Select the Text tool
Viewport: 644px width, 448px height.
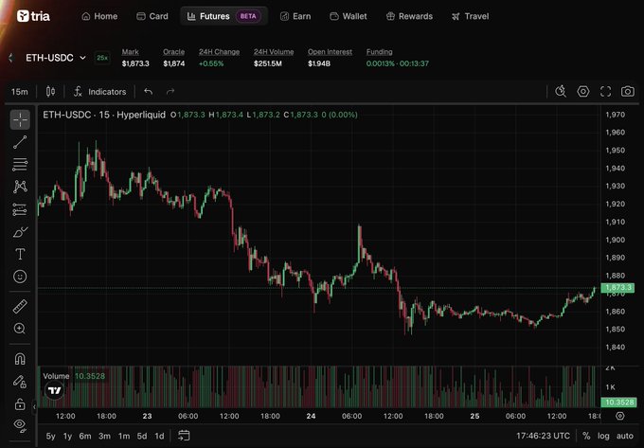point(20,254)
